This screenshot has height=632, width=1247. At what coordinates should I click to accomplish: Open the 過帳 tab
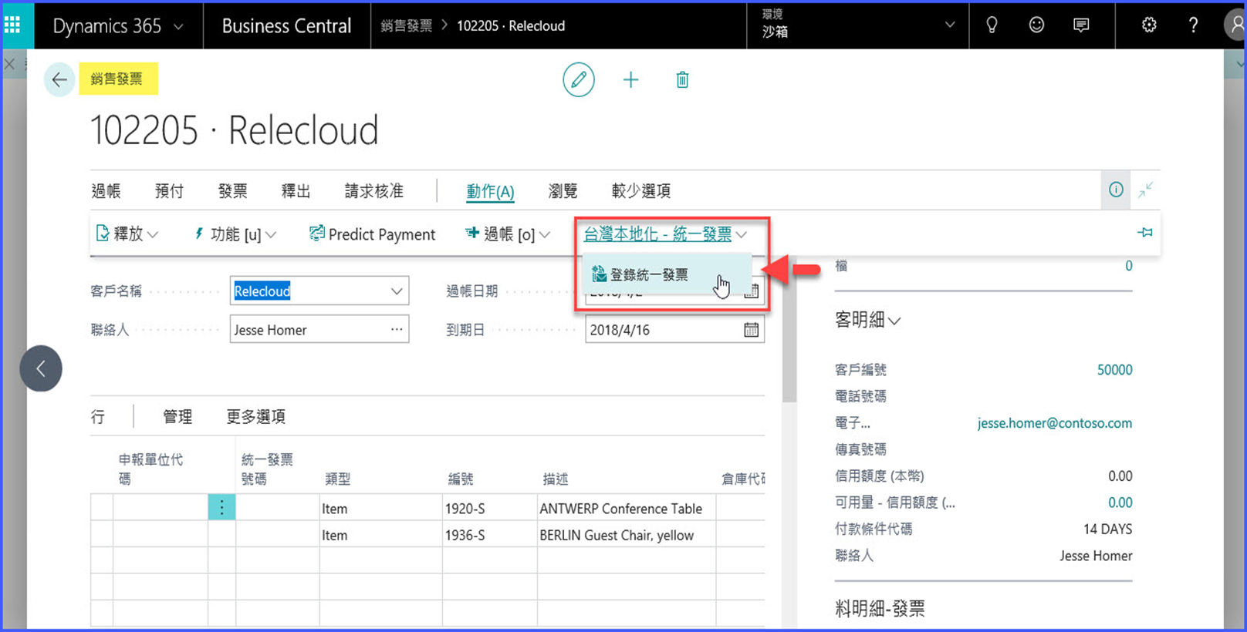(x=106, y=191)
